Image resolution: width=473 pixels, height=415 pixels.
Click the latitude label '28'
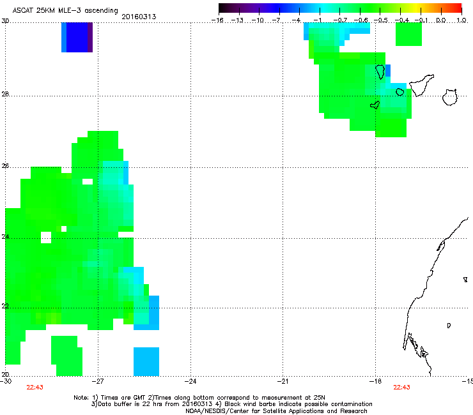coord(5,94)
